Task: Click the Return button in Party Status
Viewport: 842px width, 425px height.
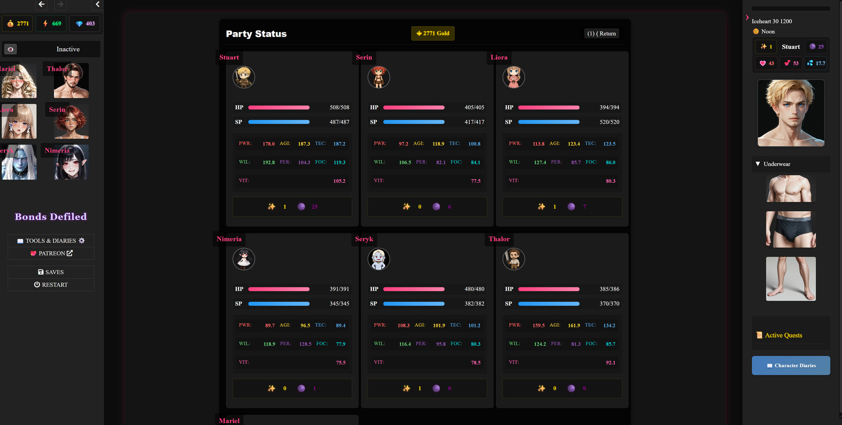Action: pos(601,33)
